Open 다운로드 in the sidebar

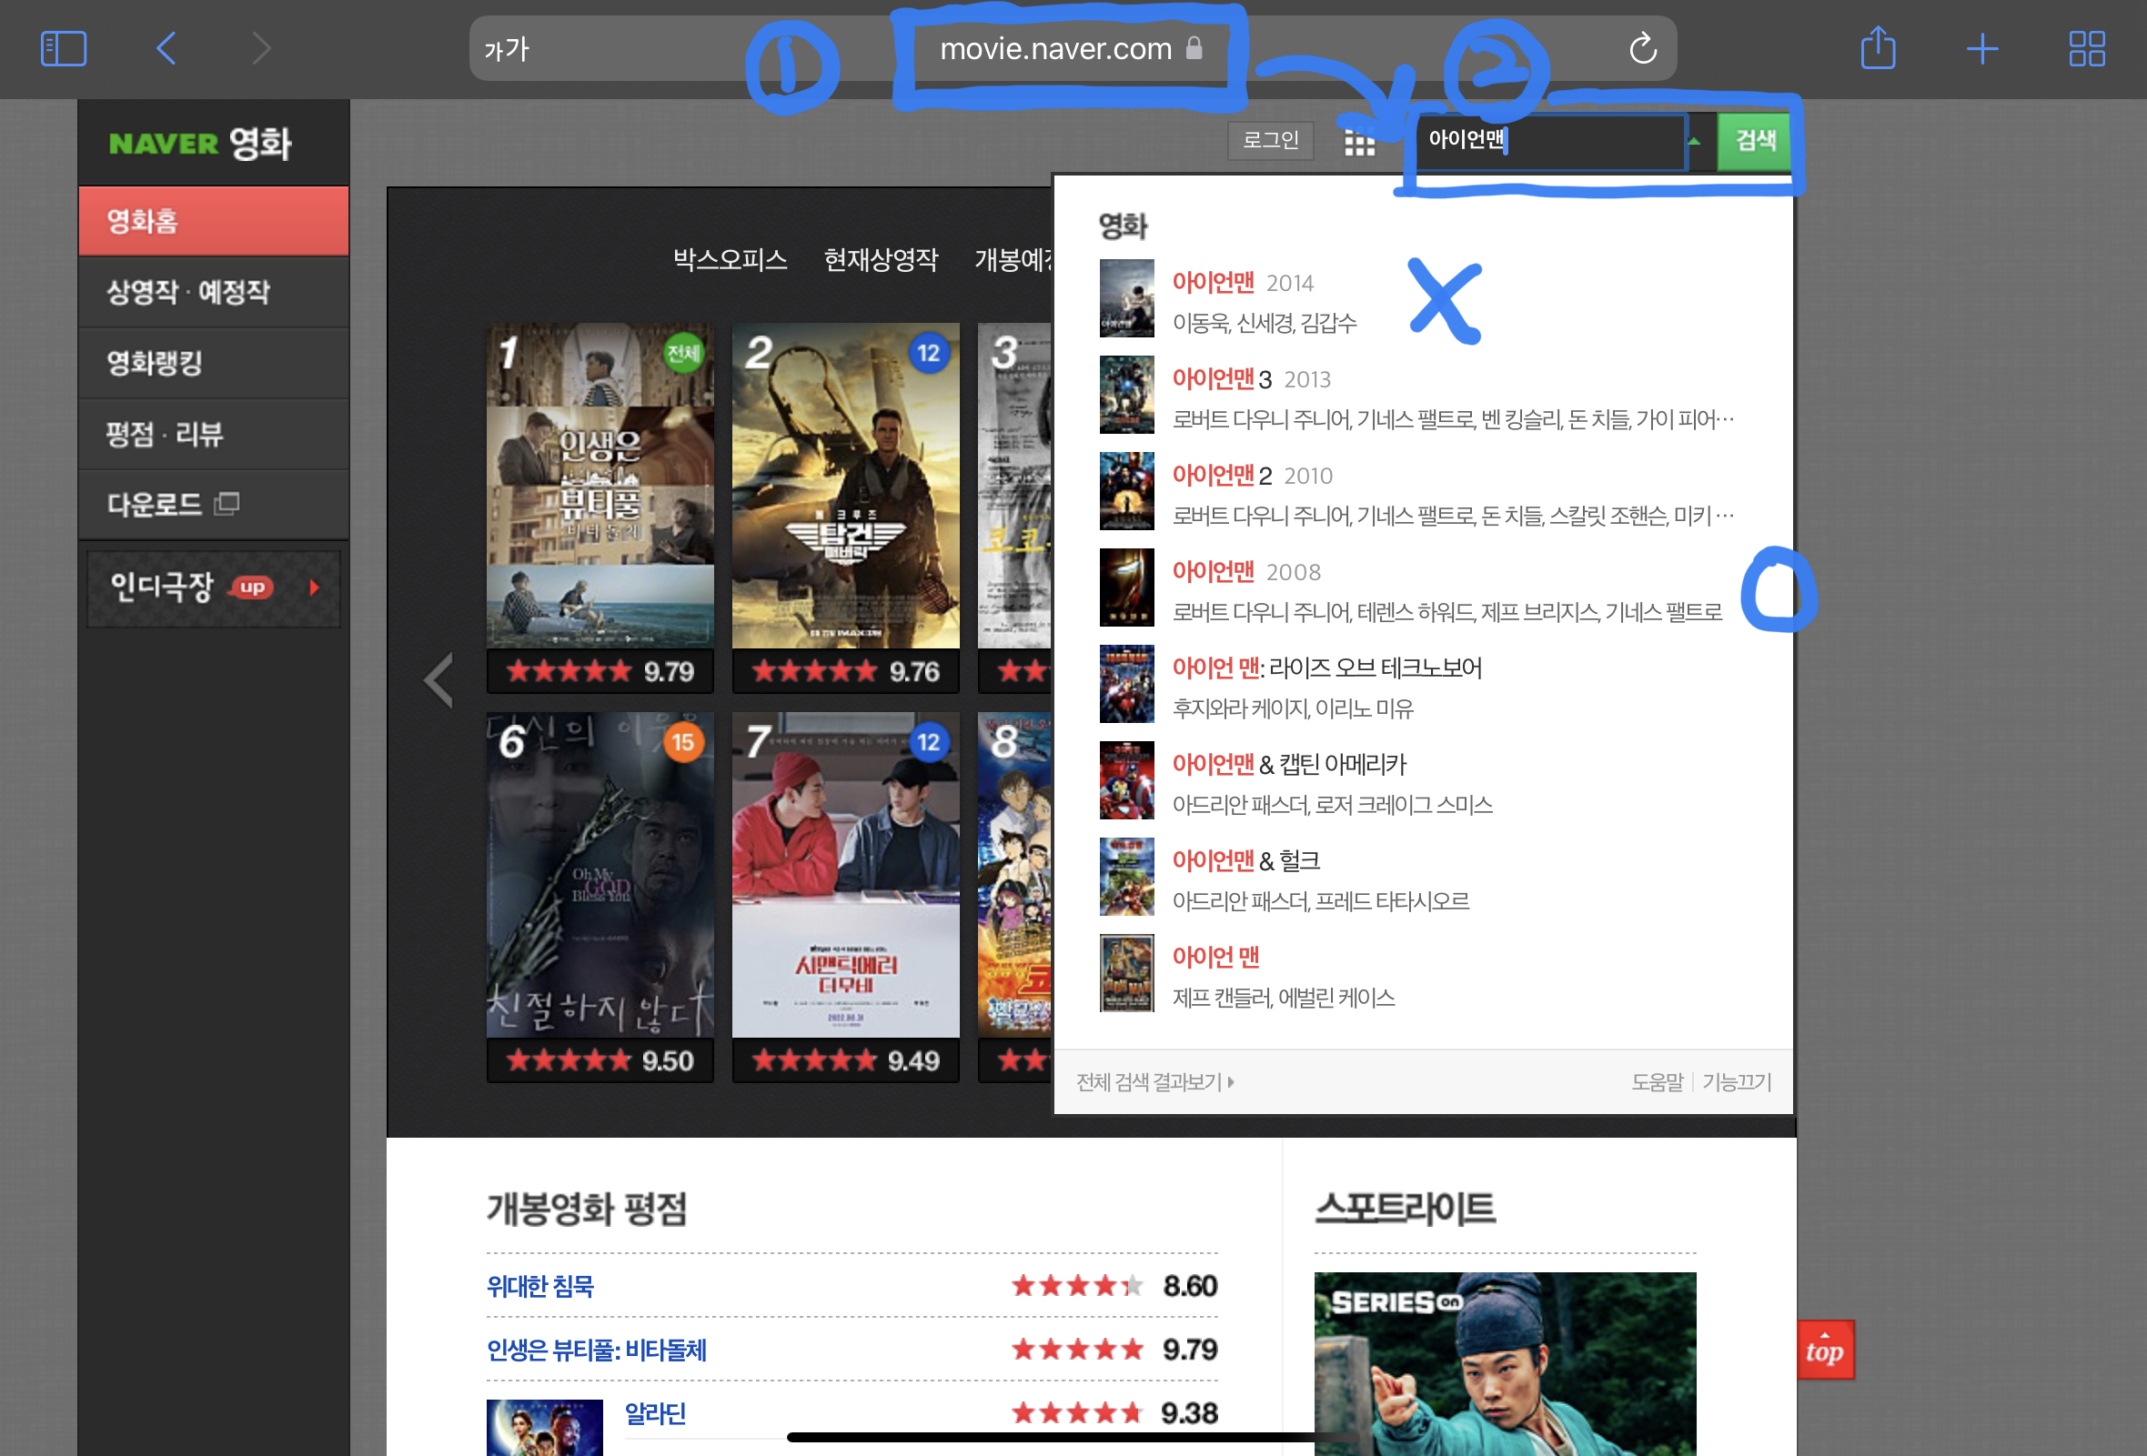tap(214, 505)
